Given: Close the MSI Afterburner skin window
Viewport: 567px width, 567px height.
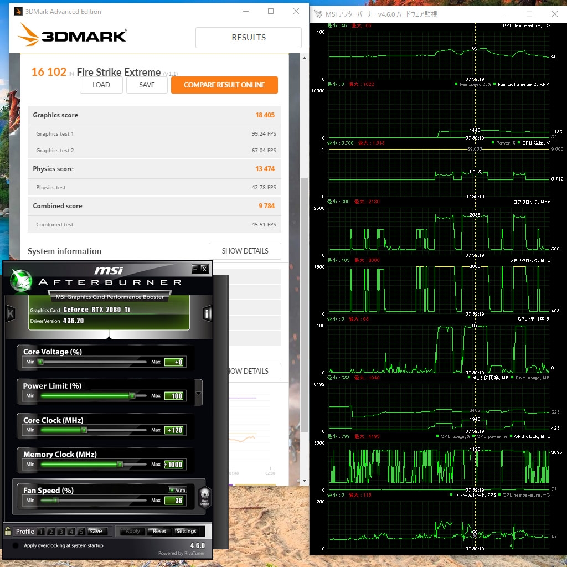Looking at the screenshot, I should pos(204,269).
